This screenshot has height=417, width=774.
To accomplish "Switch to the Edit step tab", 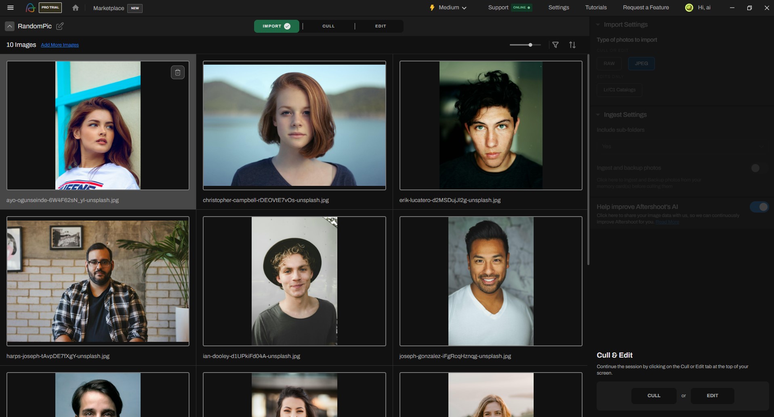I will tap(381, 26).
